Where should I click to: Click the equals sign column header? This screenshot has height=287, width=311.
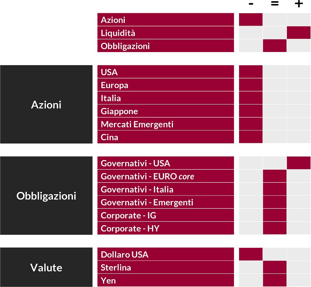[275, 3]
